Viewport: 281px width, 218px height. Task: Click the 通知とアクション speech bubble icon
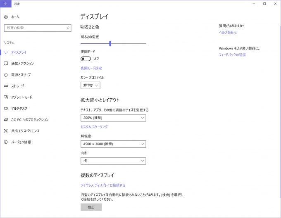[x=6, y=64]
